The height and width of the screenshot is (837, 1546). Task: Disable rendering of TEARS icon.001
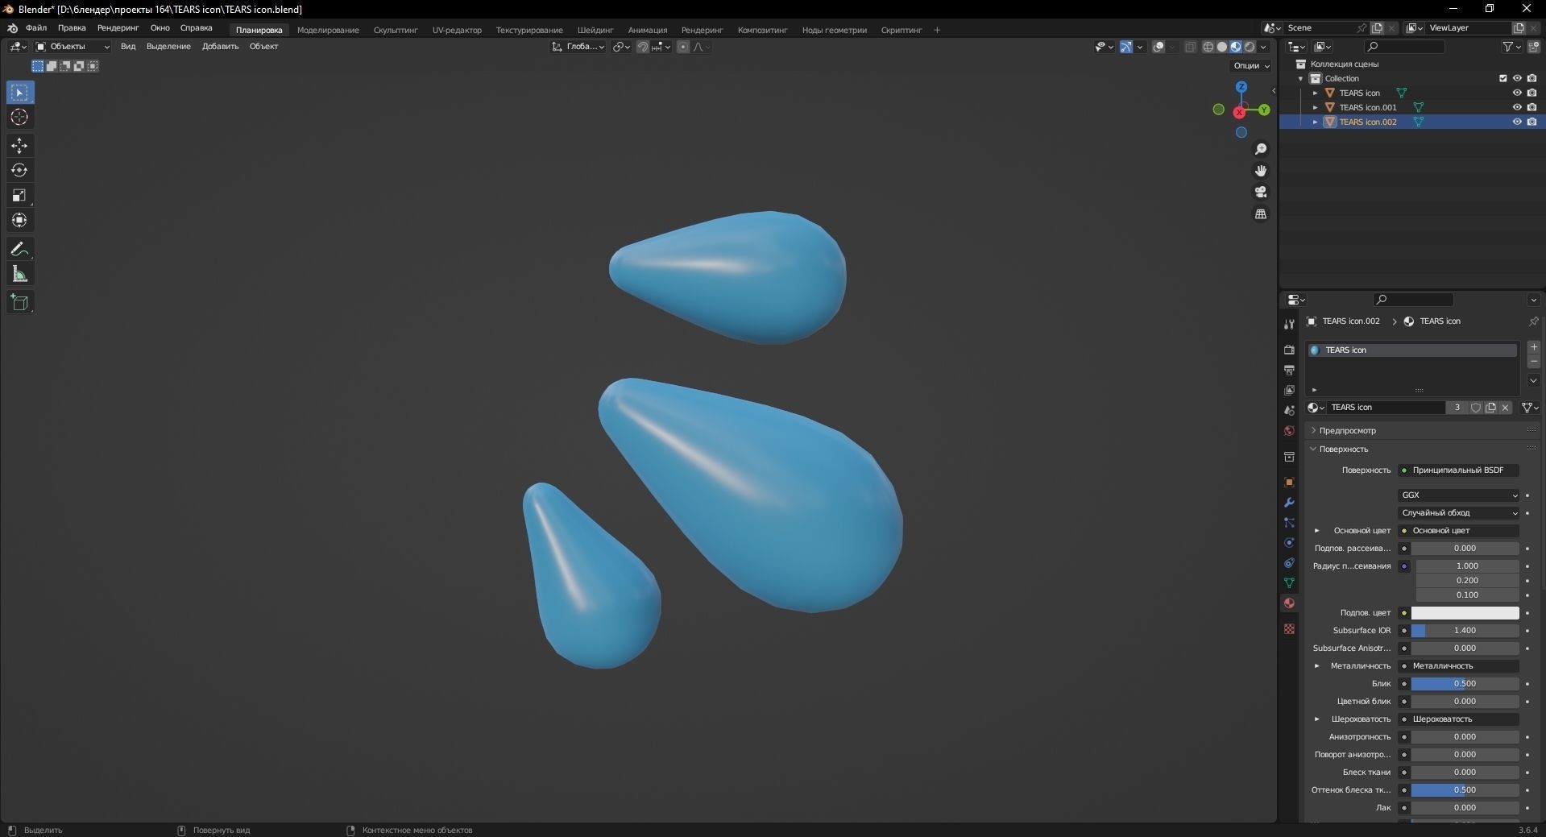(x=1531, y=107)
